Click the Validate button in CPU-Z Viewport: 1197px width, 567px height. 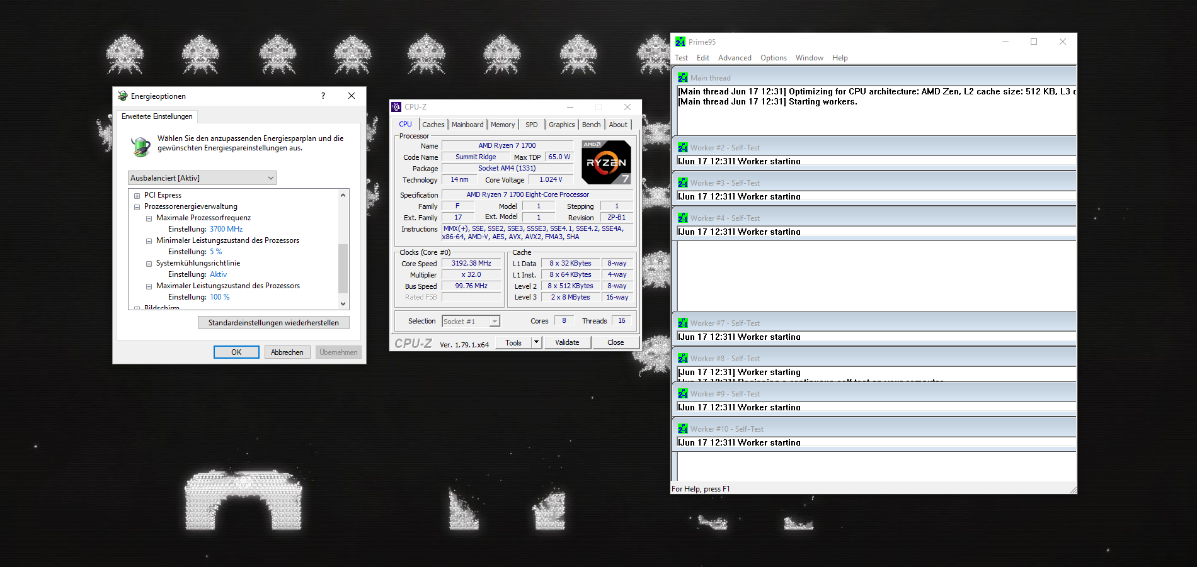pos(567,342)
